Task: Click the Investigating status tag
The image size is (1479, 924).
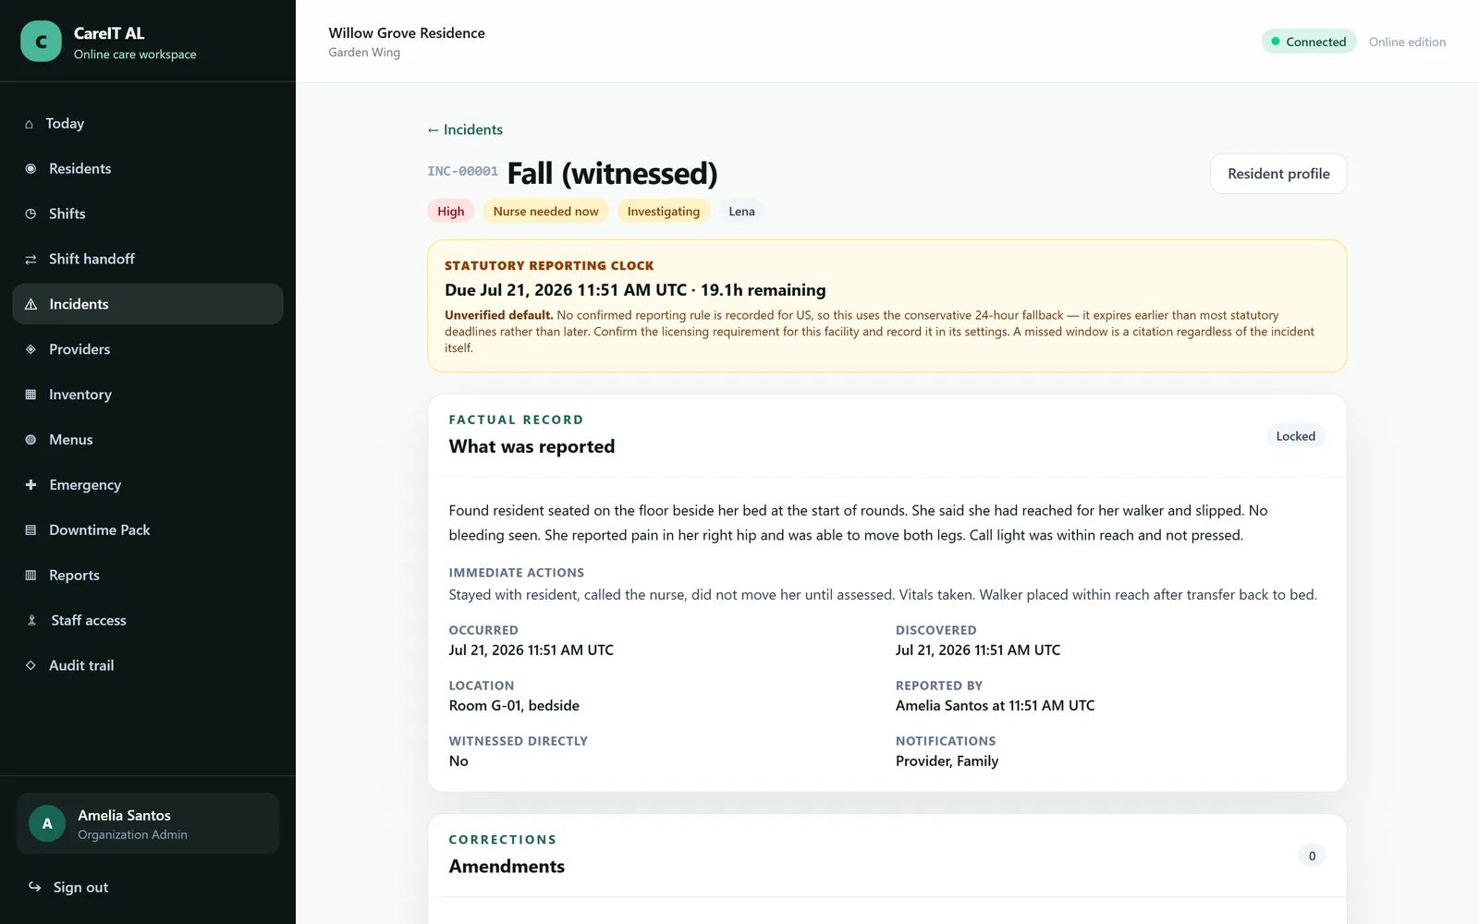Action: [664, 212]
